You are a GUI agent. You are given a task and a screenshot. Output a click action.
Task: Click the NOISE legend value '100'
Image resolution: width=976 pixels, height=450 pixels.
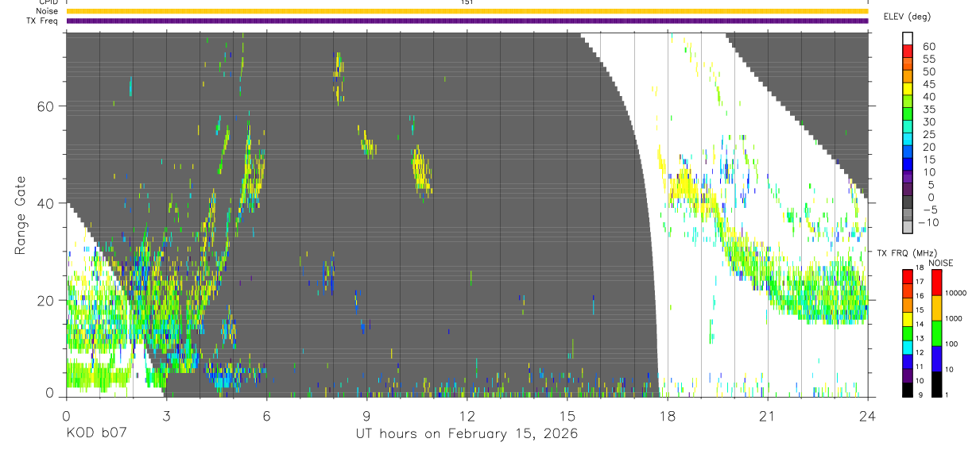pyautogui.click(x=953, y=344)
